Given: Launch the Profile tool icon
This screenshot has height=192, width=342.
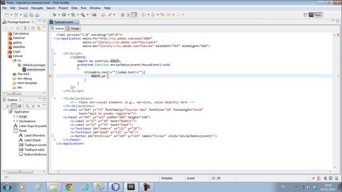Looking at the screenshot, I should pyautogui.click(x=73, y=15).
